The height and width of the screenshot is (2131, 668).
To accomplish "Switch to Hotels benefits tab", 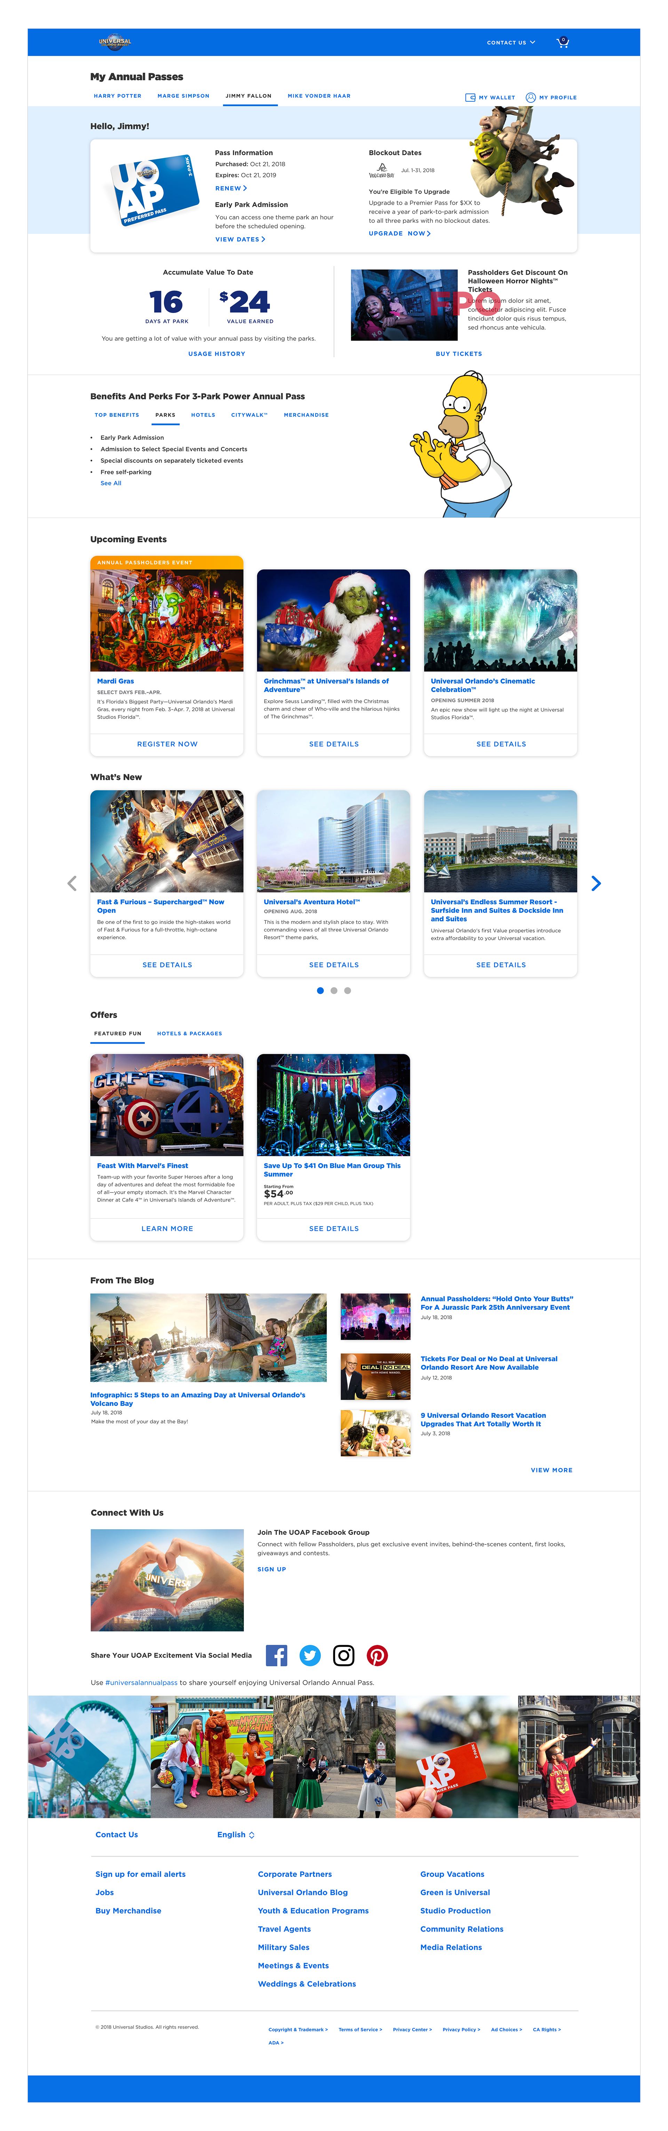I will tap(204, 415).
